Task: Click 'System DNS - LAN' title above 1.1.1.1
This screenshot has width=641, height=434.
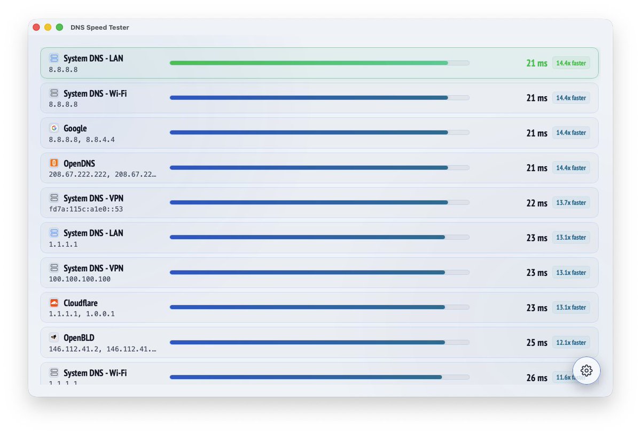Action: (93, 233)
